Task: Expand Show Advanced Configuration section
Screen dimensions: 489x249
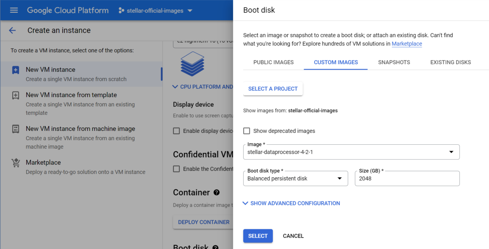Action: [x=291, y=203]
